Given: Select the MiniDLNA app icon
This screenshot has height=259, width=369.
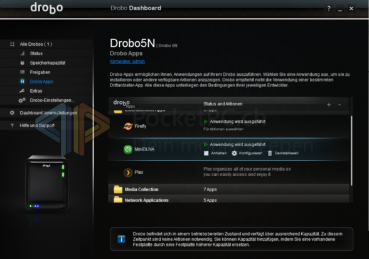Looking at the screenshot, I should click(128, 149).
